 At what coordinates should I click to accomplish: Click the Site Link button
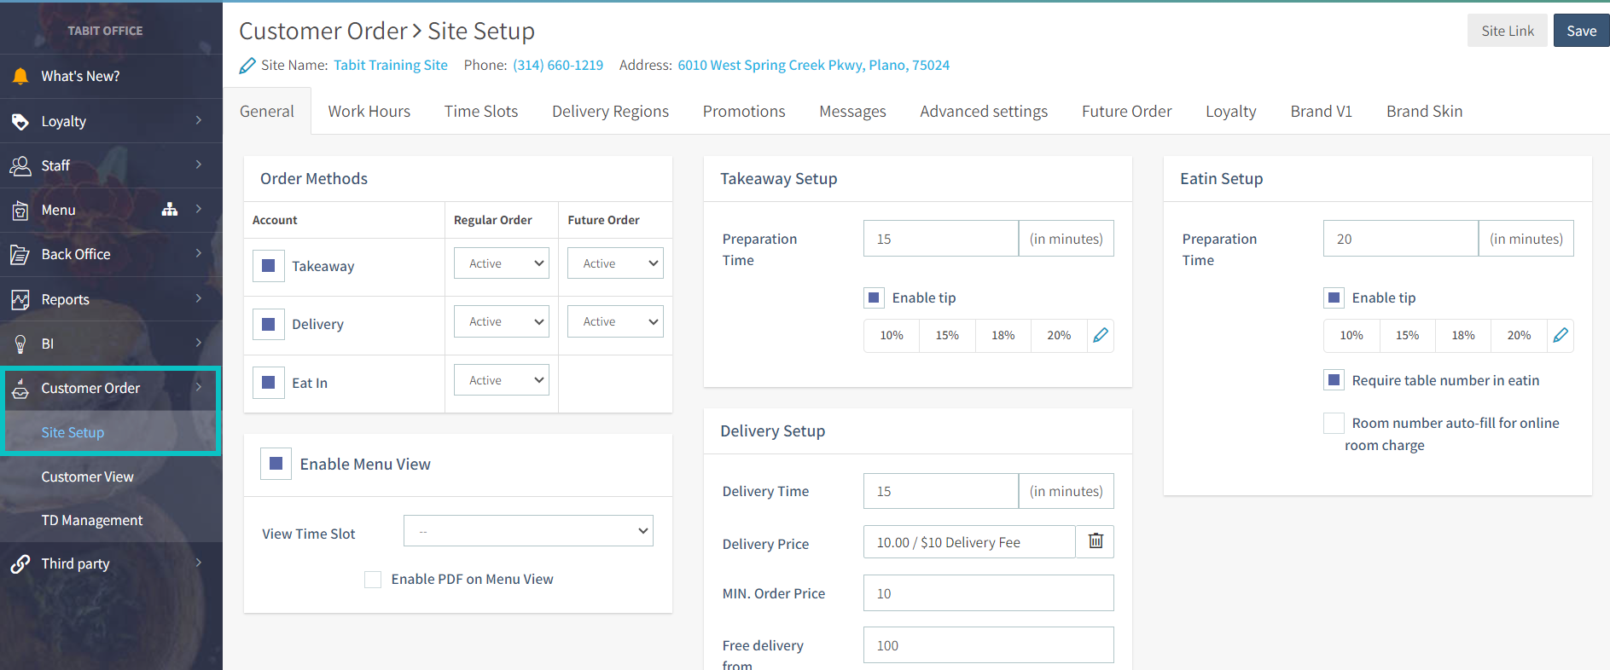click(x=1507, y=31)
